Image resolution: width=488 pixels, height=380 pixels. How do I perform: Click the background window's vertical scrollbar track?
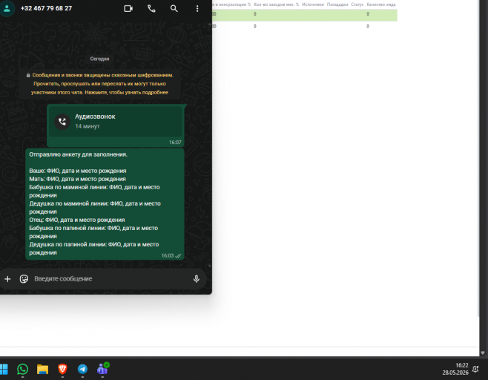click(x=483, y=174)
